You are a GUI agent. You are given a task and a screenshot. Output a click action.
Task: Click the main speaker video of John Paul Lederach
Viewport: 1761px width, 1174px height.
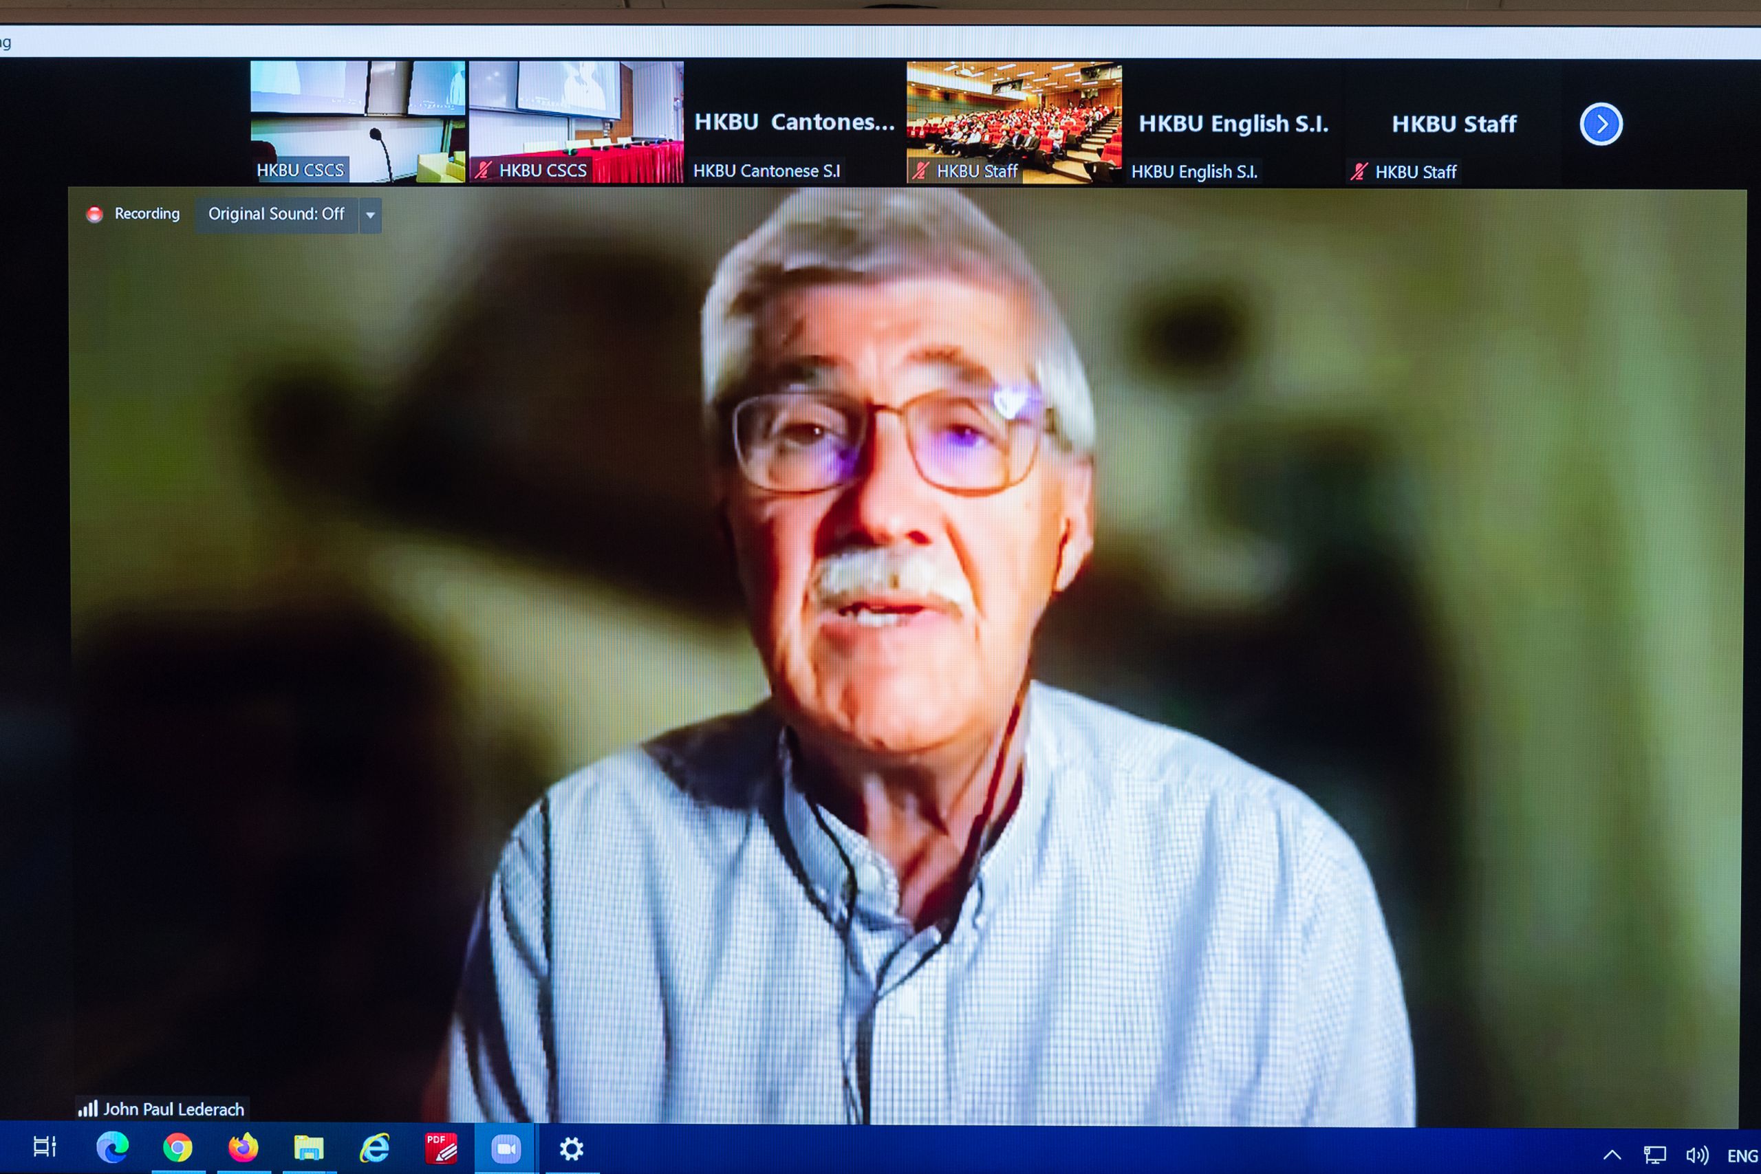[906, 655]
